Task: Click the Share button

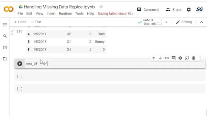Action: point(173,10)
